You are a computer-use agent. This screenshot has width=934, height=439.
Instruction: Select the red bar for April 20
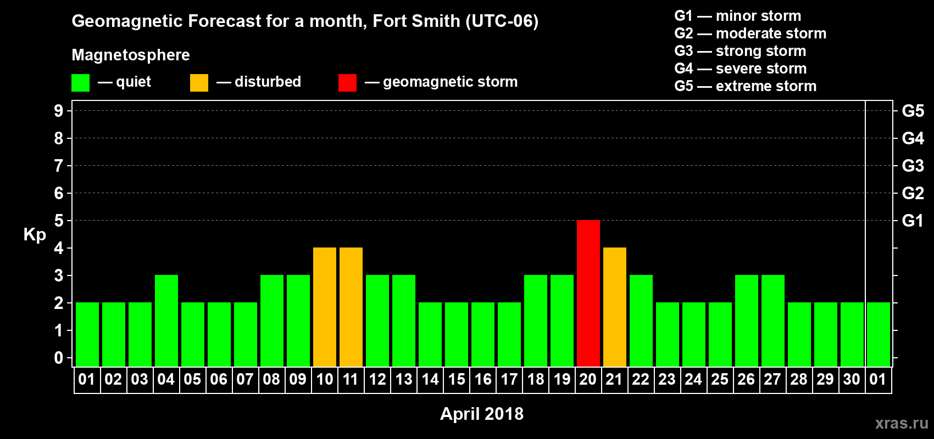pyautogui.click(x=588, y=294)
